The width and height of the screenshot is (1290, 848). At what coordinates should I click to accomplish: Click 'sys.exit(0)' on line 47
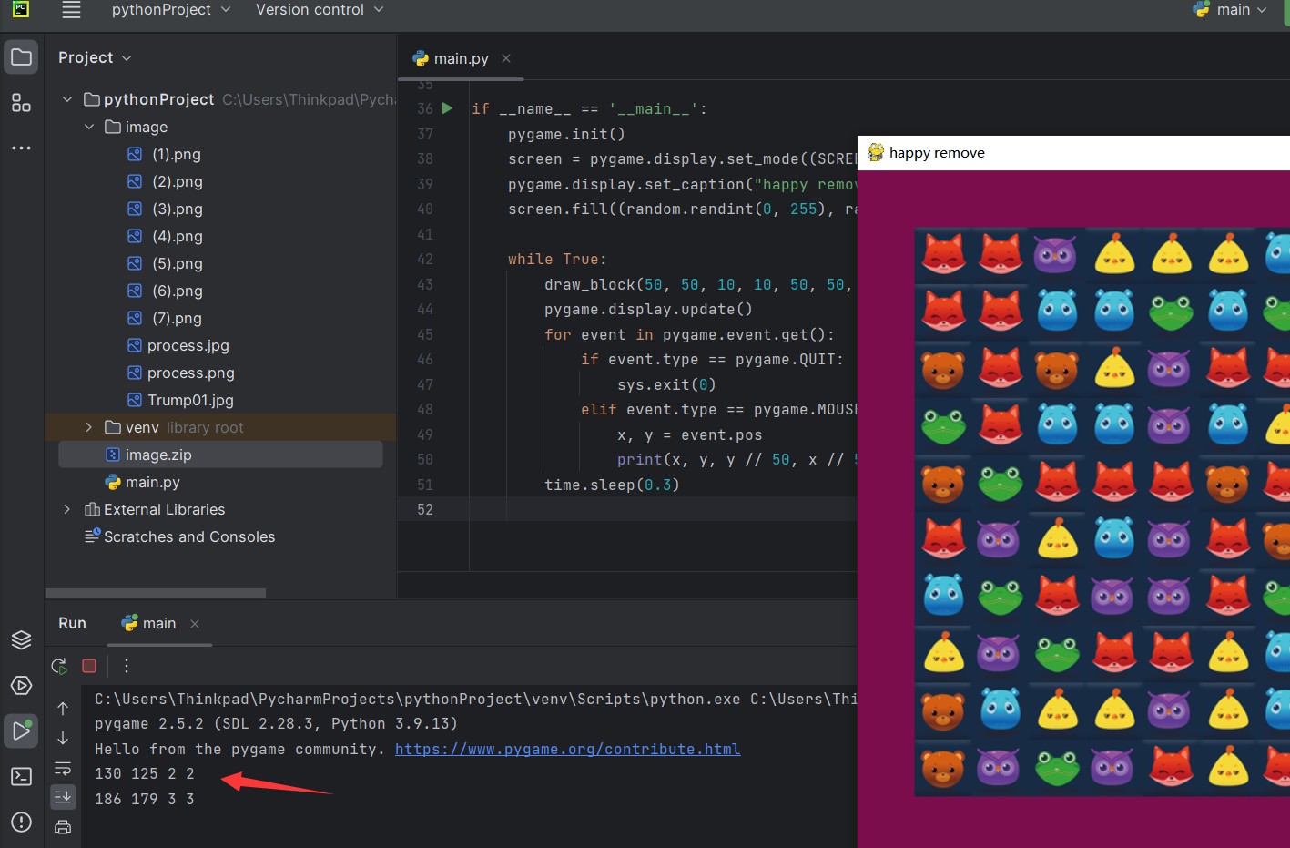point(666,384)
